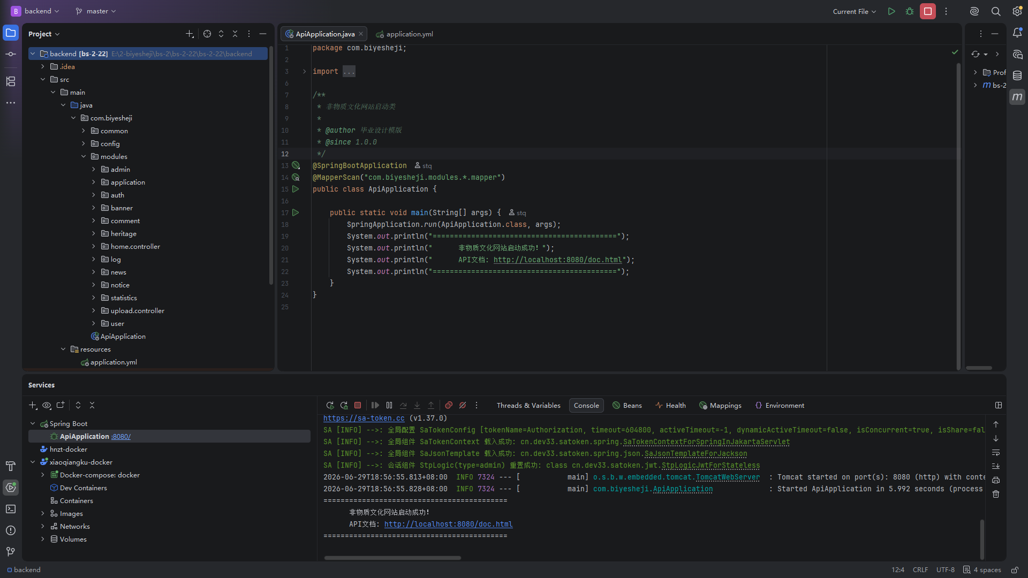The width and height of the screenshot is (1028, 578).
Task: Stop the running application with red square
Action: [x=928, y=11]
